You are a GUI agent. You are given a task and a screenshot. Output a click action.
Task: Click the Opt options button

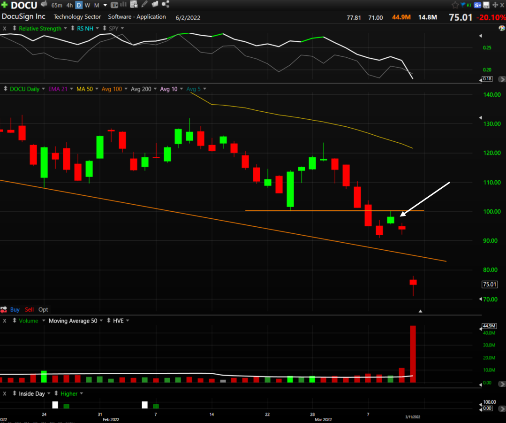coord(43,309)
